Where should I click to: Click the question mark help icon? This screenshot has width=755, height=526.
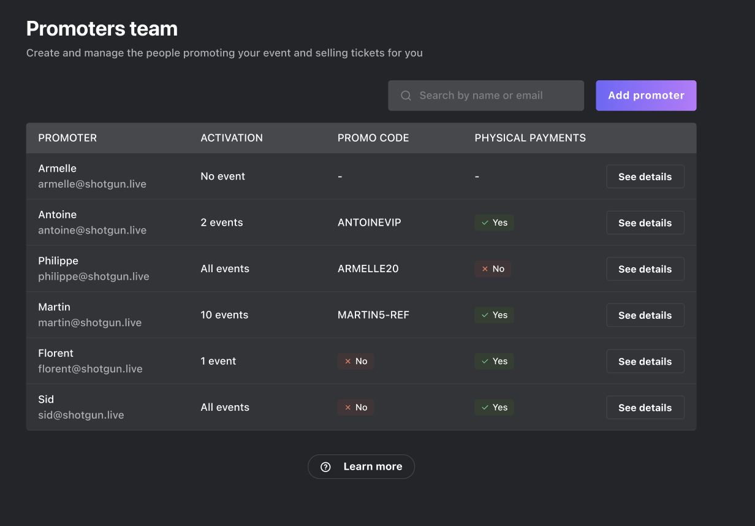click(325, 467)
